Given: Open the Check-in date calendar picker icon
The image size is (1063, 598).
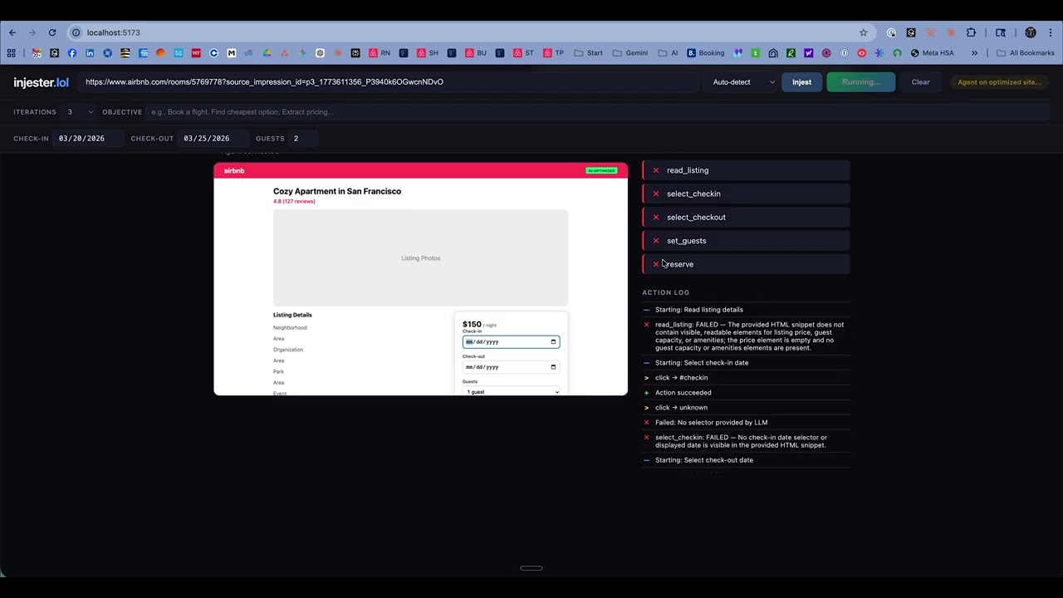Looking at the screenshot, I should click(553, 342).
